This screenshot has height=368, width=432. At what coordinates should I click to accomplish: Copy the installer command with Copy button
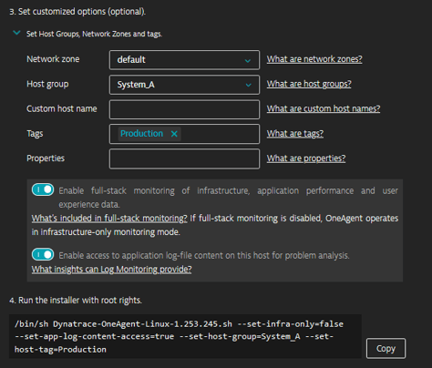(x=386, y=349)
